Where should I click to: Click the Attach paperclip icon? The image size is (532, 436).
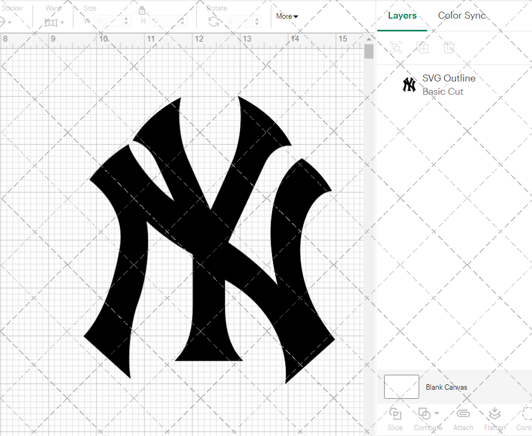pos(463,414)
